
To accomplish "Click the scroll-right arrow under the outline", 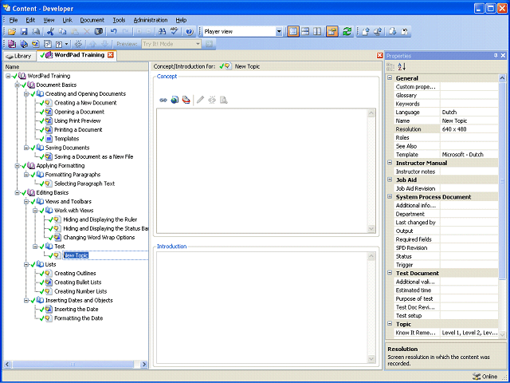I will [x=144, y=365].
